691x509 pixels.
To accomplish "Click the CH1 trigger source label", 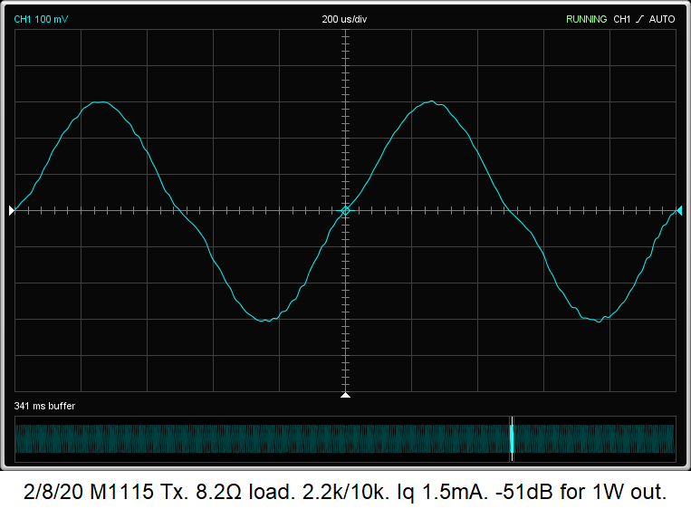I will pos(622,19).
